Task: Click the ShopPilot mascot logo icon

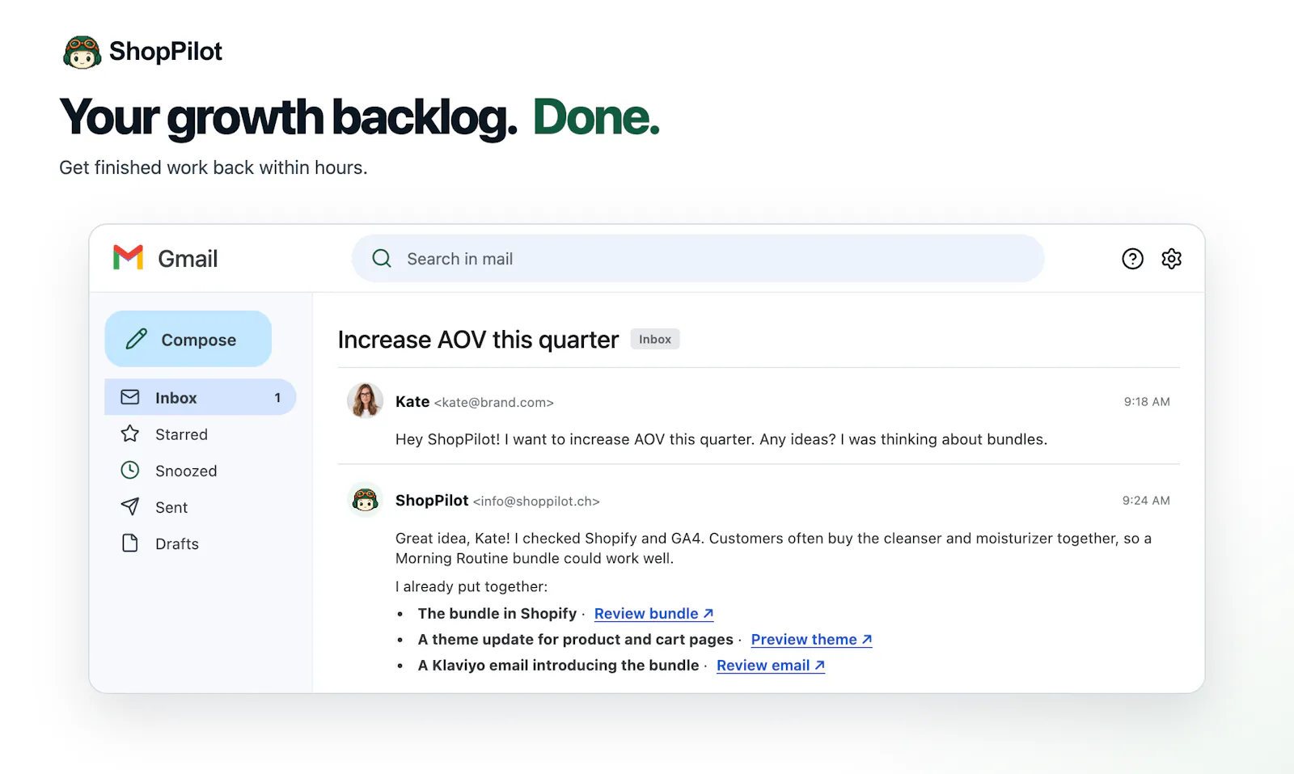Action: [82, 52]
